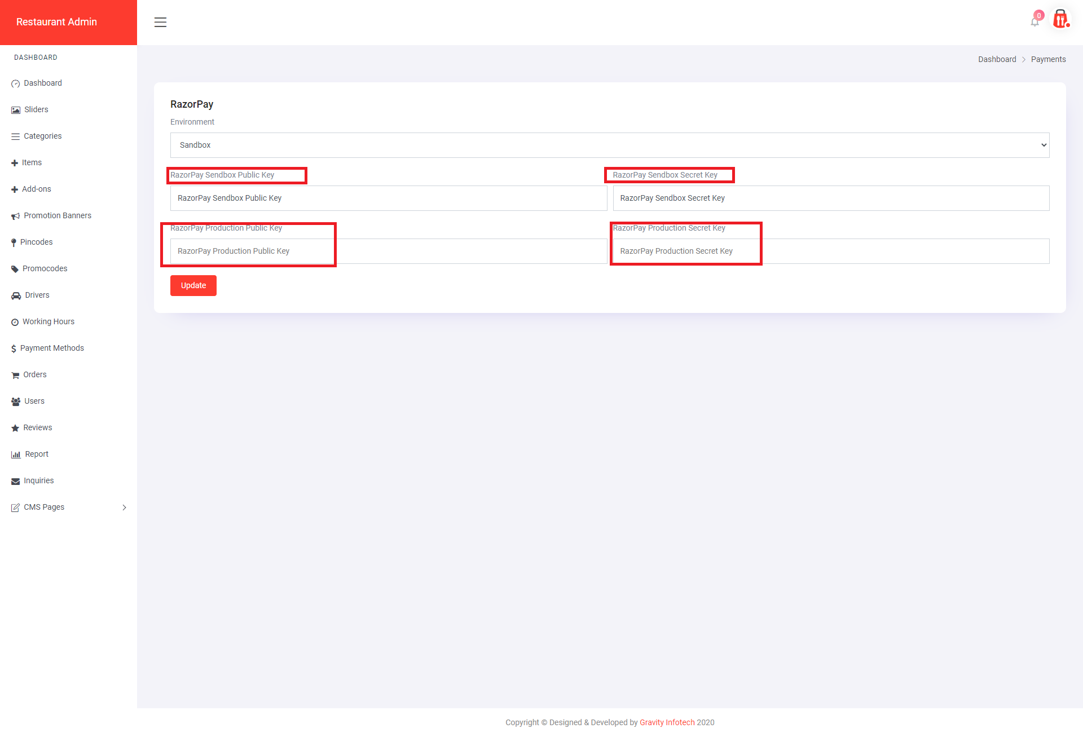
Task: Focus the RazorPay Production Secret Key field
Action: pos(830,251)
